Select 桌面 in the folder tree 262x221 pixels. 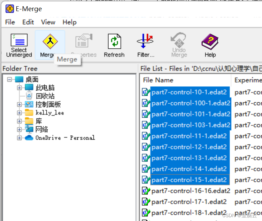pos(32,79)
